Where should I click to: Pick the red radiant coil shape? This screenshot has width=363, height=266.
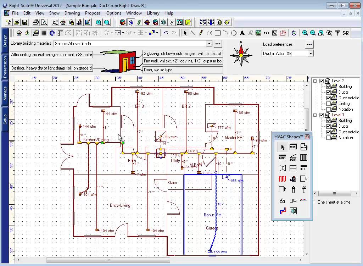click(283, 179)
